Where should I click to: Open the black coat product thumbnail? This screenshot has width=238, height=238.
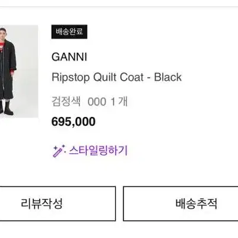tap(19, 71)
